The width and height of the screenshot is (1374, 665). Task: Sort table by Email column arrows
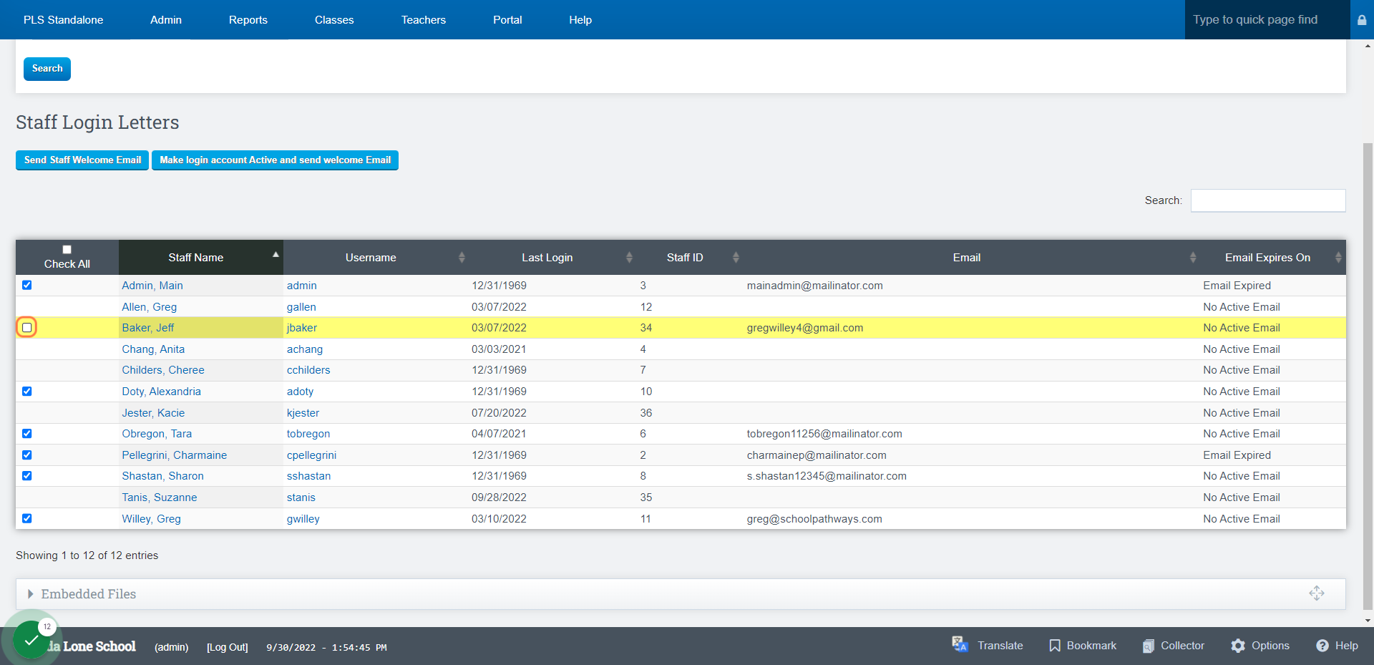tap(1193, 258)
